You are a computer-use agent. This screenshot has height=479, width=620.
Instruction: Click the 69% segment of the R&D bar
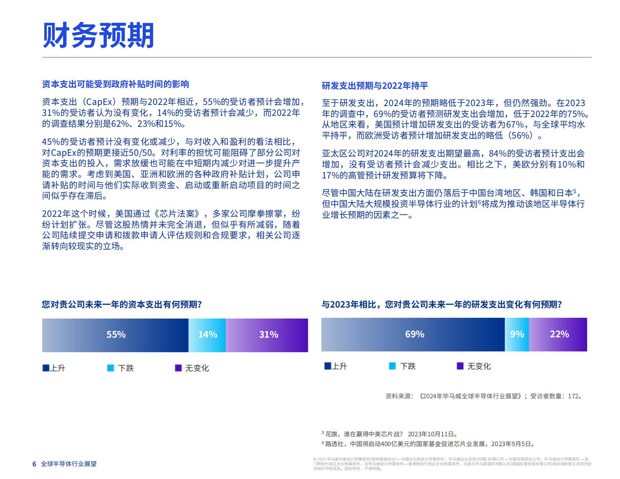413,335
